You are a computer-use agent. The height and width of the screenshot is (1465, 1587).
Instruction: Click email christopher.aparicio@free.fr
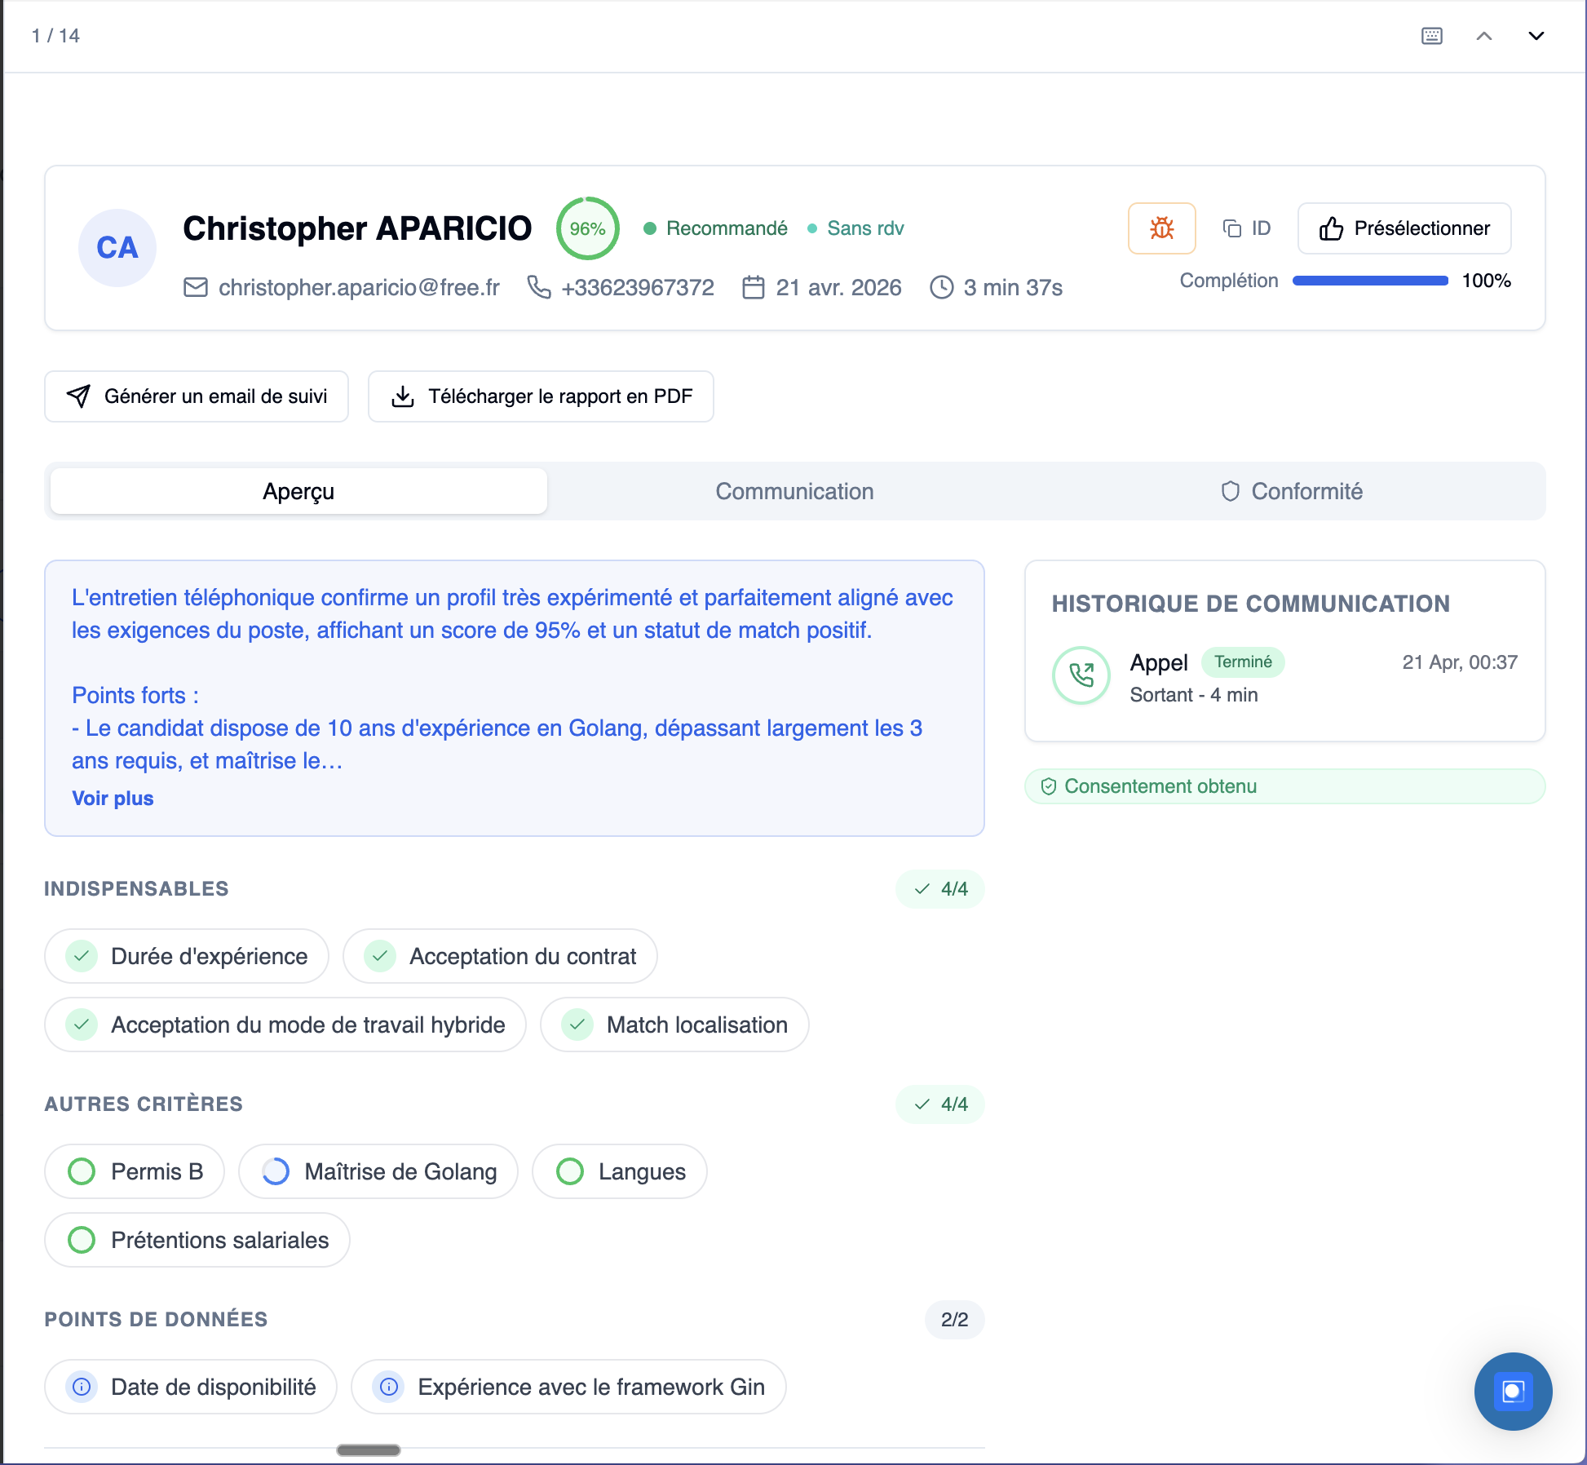tap(359, 287)
